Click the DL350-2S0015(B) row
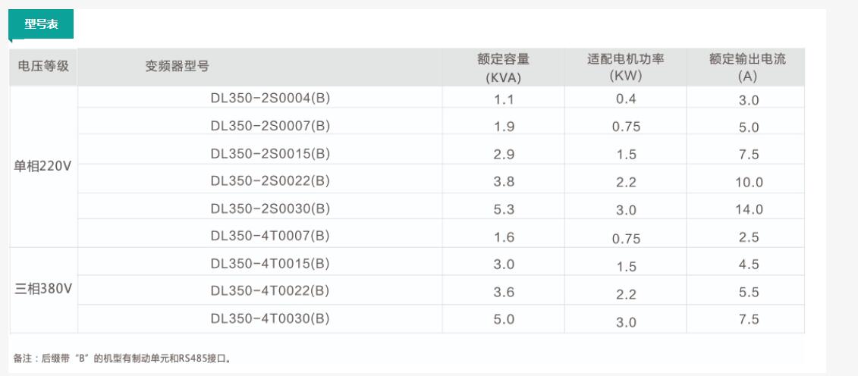The image size is (858, 376). [x=270, y=154]
